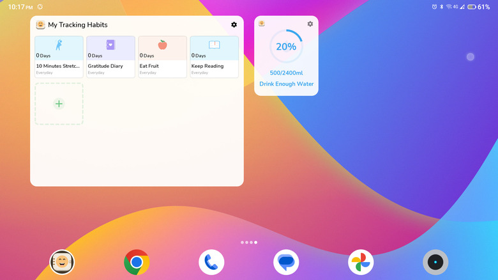Image resolution: width=498 pixels, height=280 pixels.
Task: Open the Keep Reading habit card
Action: [x=214, y=57]
